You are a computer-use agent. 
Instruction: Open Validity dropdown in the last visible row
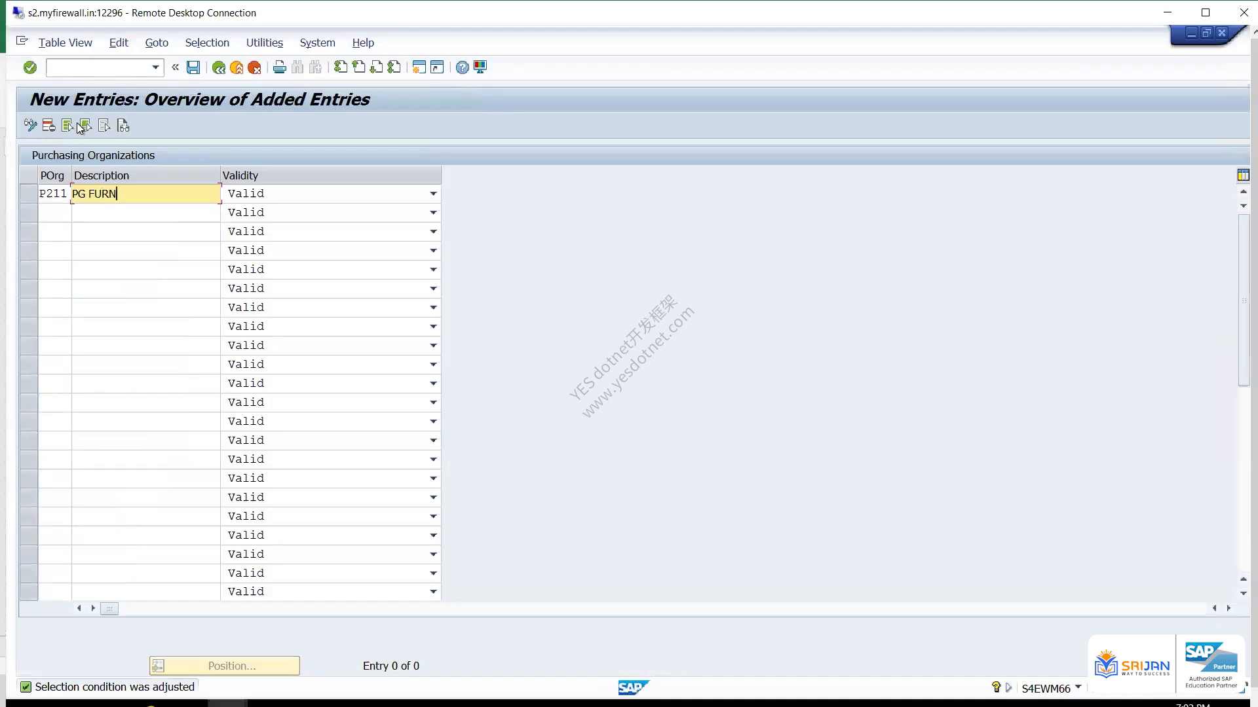(x=433, y=592)
